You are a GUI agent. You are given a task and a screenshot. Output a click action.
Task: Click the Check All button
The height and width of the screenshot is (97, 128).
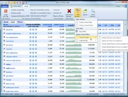(x=56, y=10)
